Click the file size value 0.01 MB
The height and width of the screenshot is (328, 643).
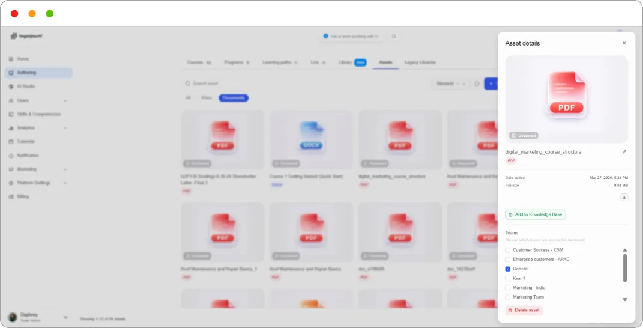(621, 186)
